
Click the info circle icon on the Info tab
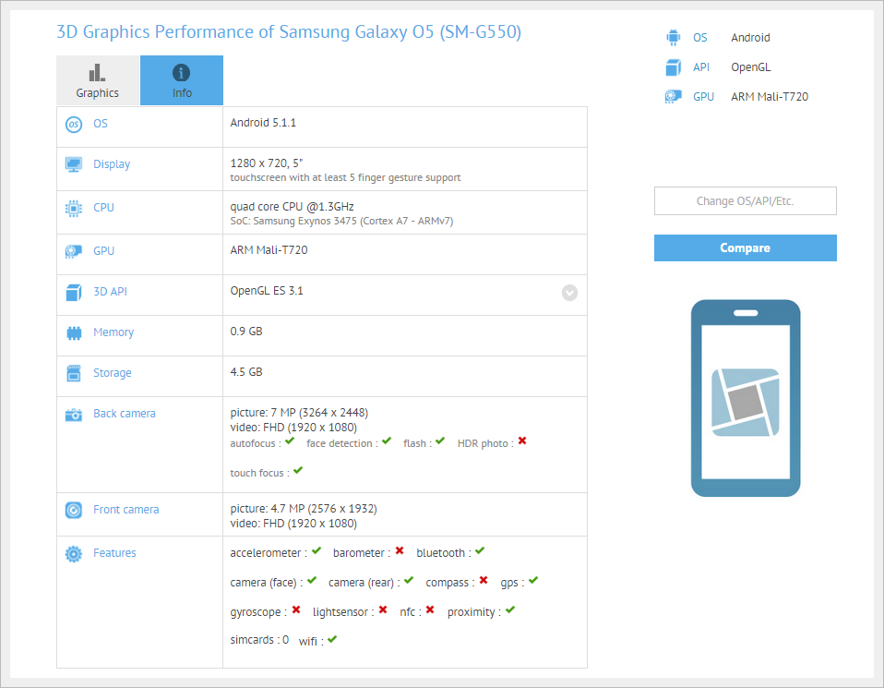[x=181, y=72]
